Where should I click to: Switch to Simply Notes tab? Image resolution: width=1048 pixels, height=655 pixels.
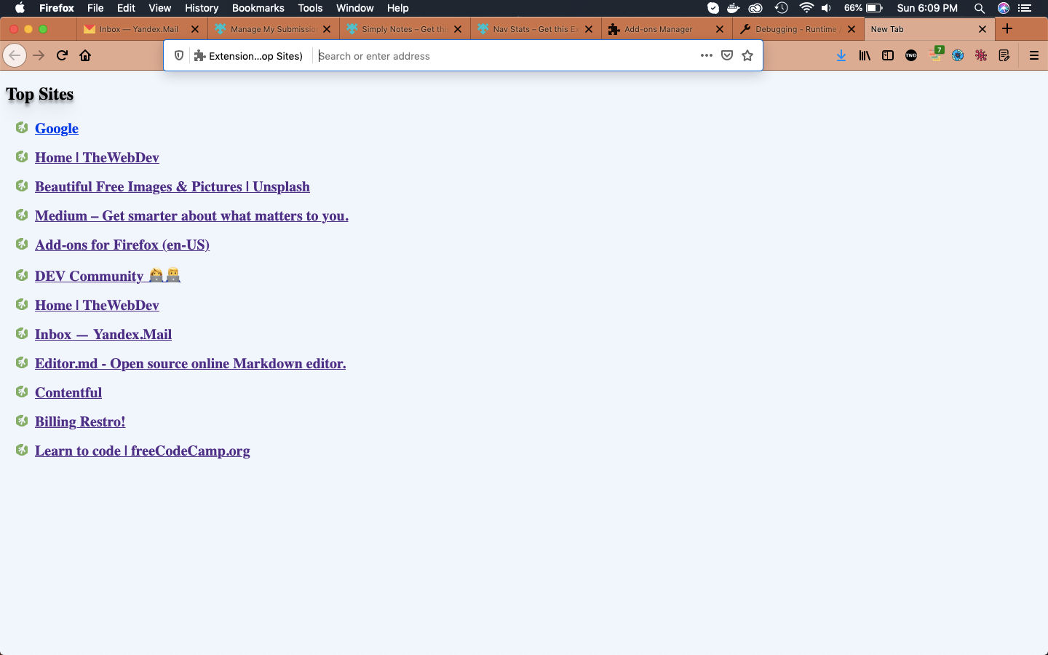click(405, 29)
